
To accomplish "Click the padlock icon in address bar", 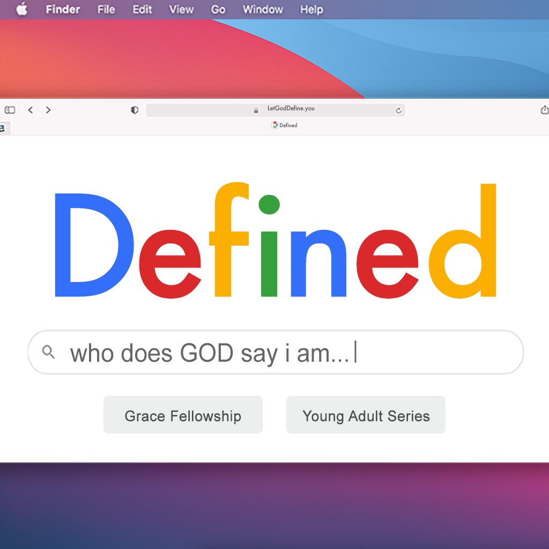I will pos(256,110).
